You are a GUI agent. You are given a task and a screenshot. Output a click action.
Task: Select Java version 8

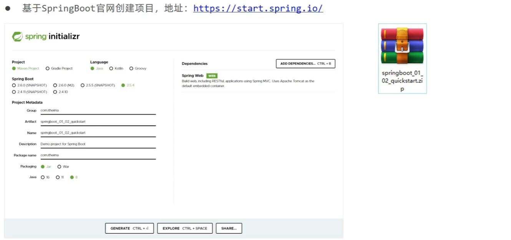coord(71,177)
